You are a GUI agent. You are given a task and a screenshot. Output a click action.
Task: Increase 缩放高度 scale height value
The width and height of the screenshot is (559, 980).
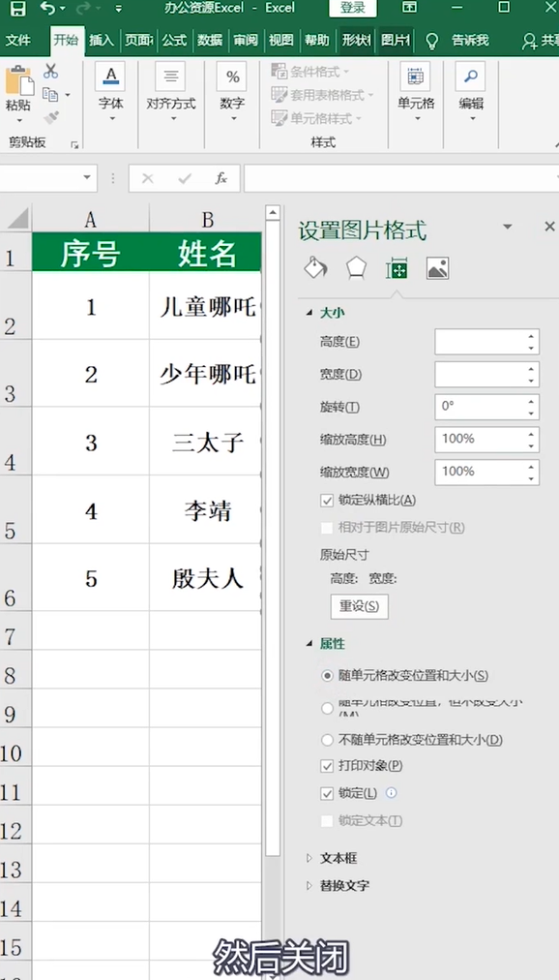pos(531,434)
